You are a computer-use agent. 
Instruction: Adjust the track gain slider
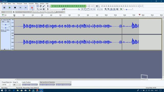(x=6, y=25)
